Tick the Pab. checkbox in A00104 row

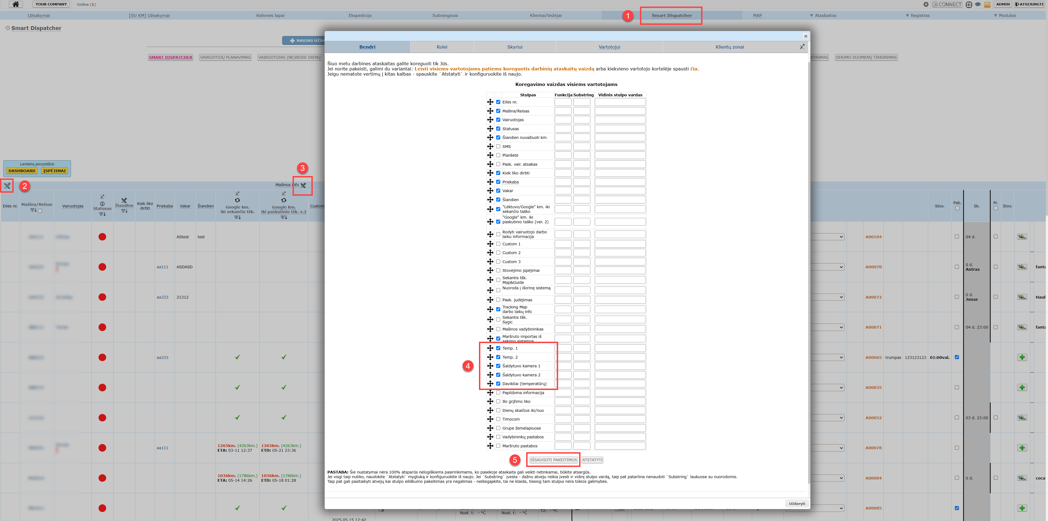(957, 237)
